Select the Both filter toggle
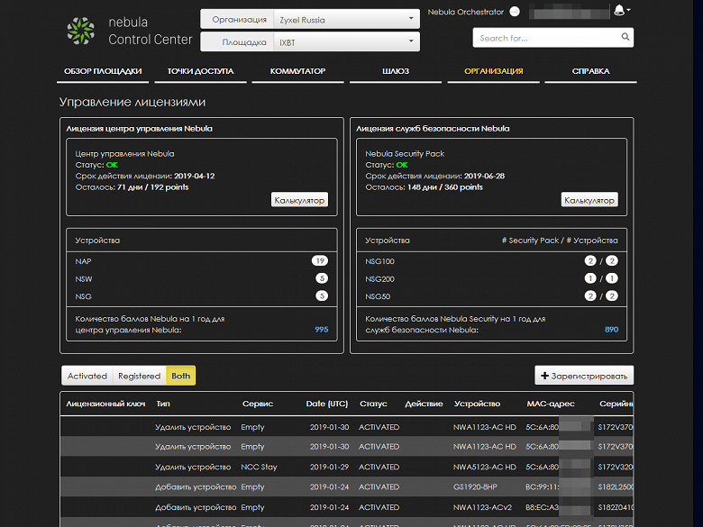703x527 pixels. (181, 376)
